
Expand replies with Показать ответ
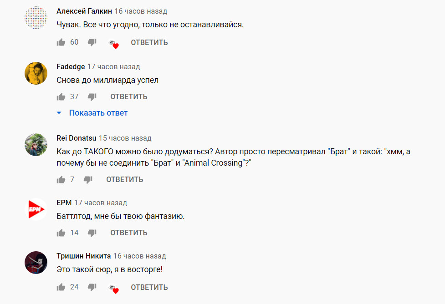[92, 113]
